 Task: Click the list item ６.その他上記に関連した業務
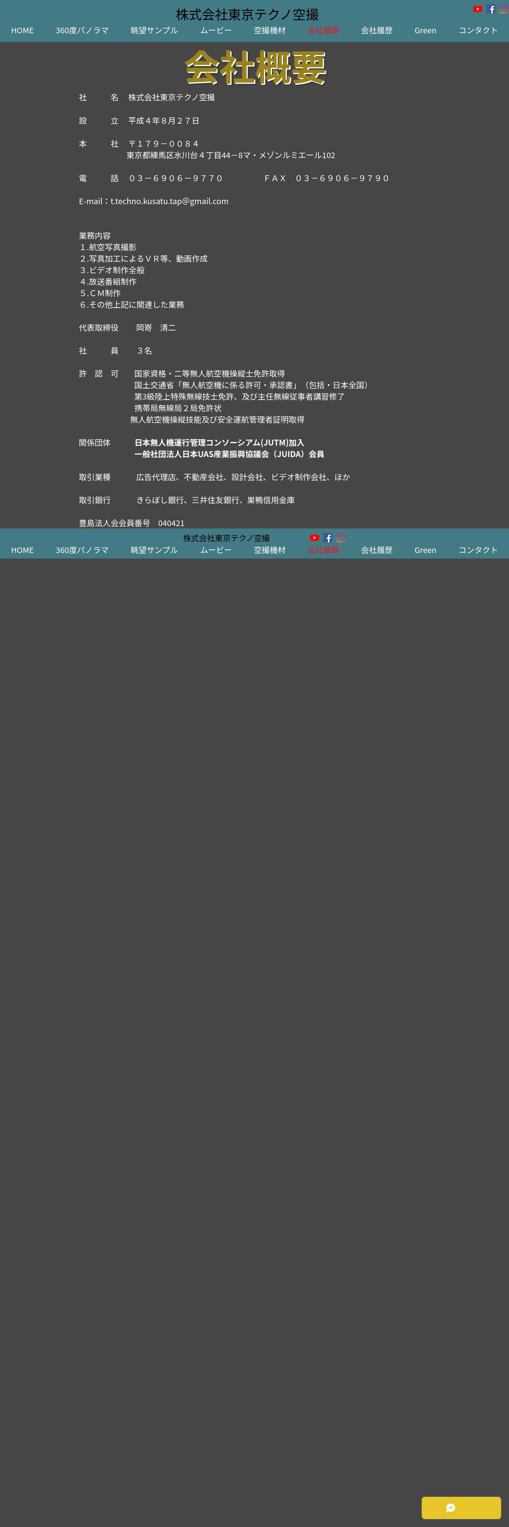click(132, 305)
